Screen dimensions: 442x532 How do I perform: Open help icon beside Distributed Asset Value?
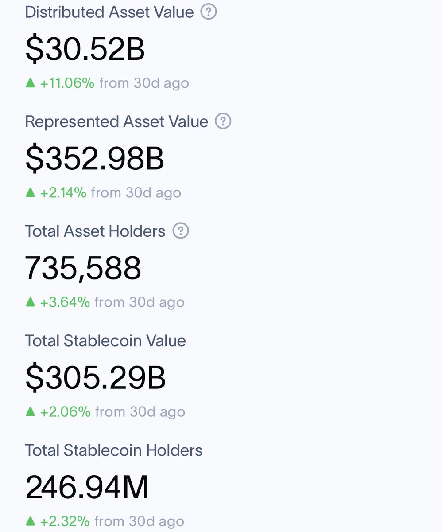pos(209,12)
